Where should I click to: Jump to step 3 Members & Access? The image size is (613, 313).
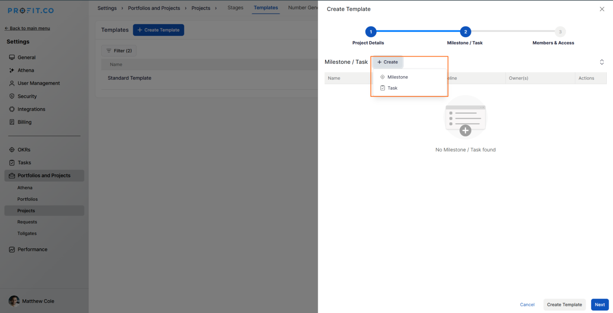tap(560, 32)
